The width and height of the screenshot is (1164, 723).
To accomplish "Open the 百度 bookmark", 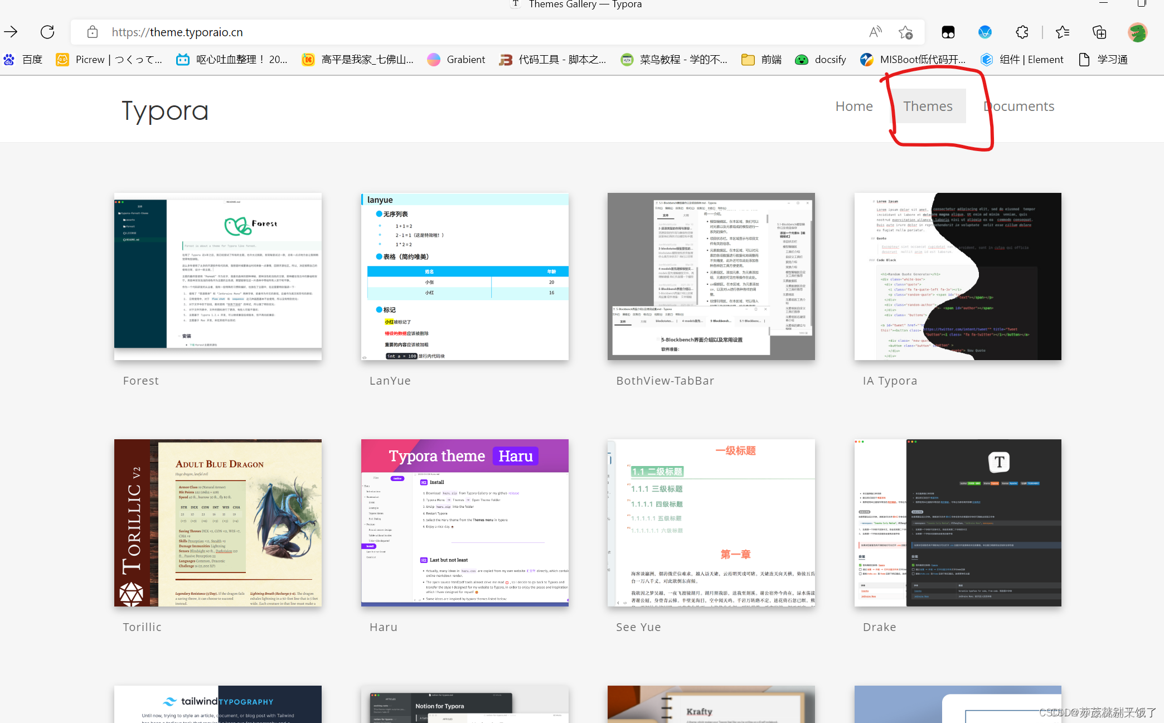I will (23, 59).
